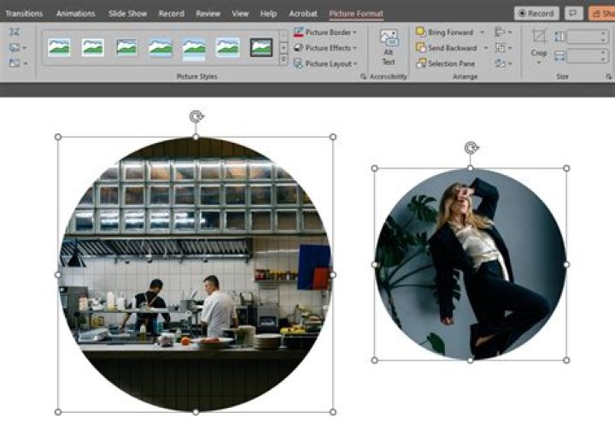This screenshot has width=615, height=448.
Task: Switch to the Animations tab
Action: 76,14
